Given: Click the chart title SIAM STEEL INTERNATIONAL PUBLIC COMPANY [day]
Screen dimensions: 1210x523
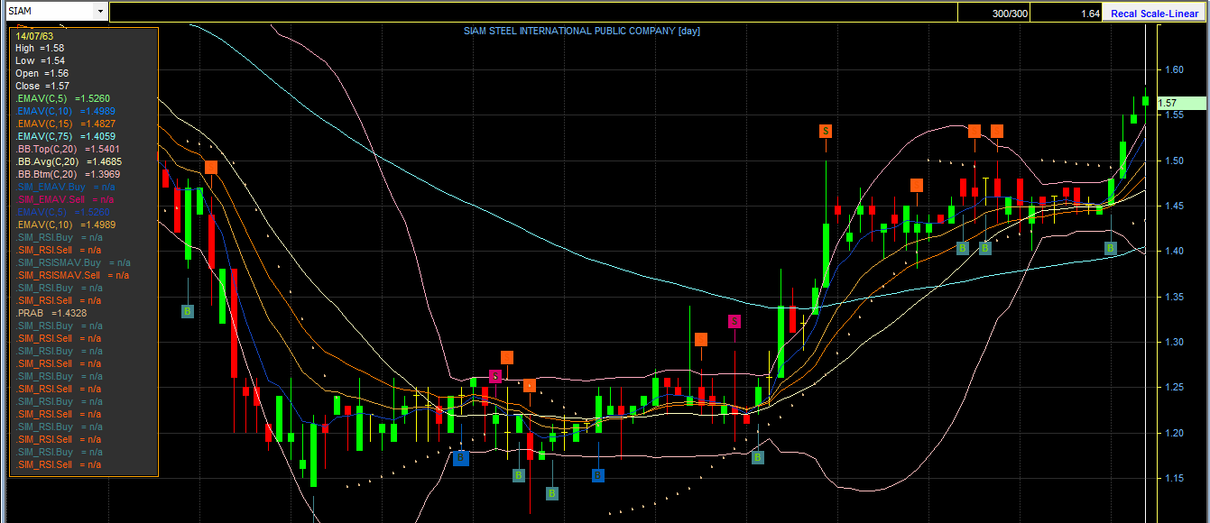Looking at the screenshot, I should click(x=582, y=31).
